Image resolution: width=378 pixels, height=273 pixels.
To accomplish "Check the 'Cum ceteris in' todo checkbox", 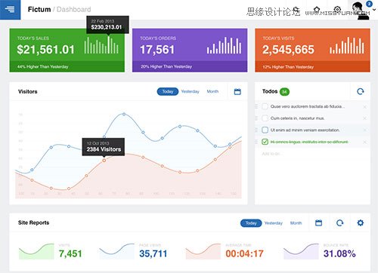I will [x=265, y=118].
